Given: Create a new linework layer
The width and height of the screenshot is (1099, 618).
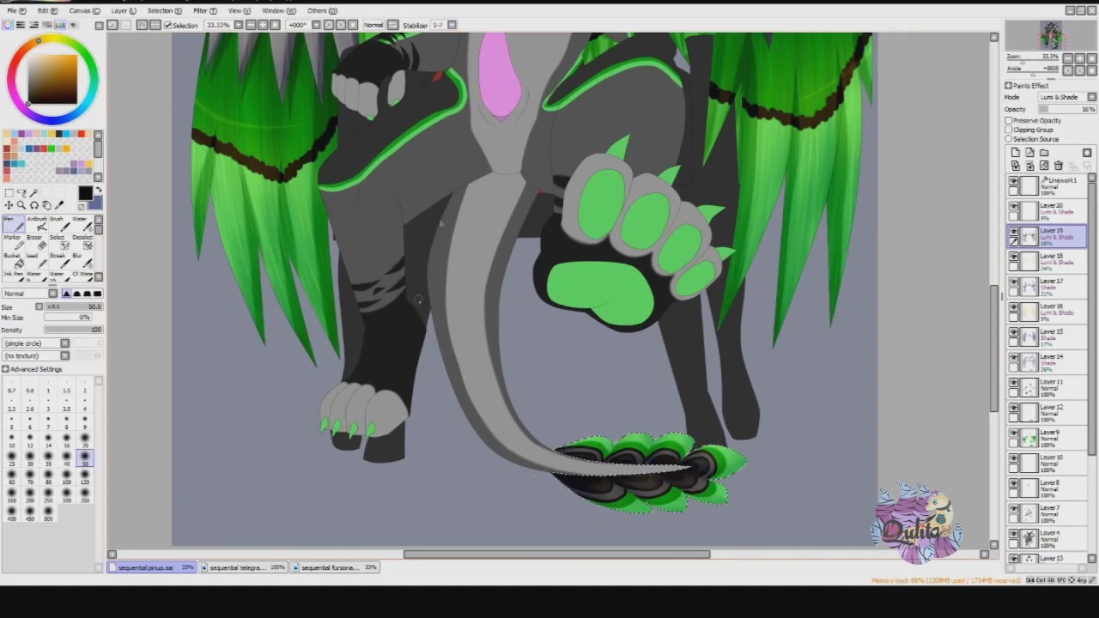Looking at the screenshot, I should [x=1029, y=153].
